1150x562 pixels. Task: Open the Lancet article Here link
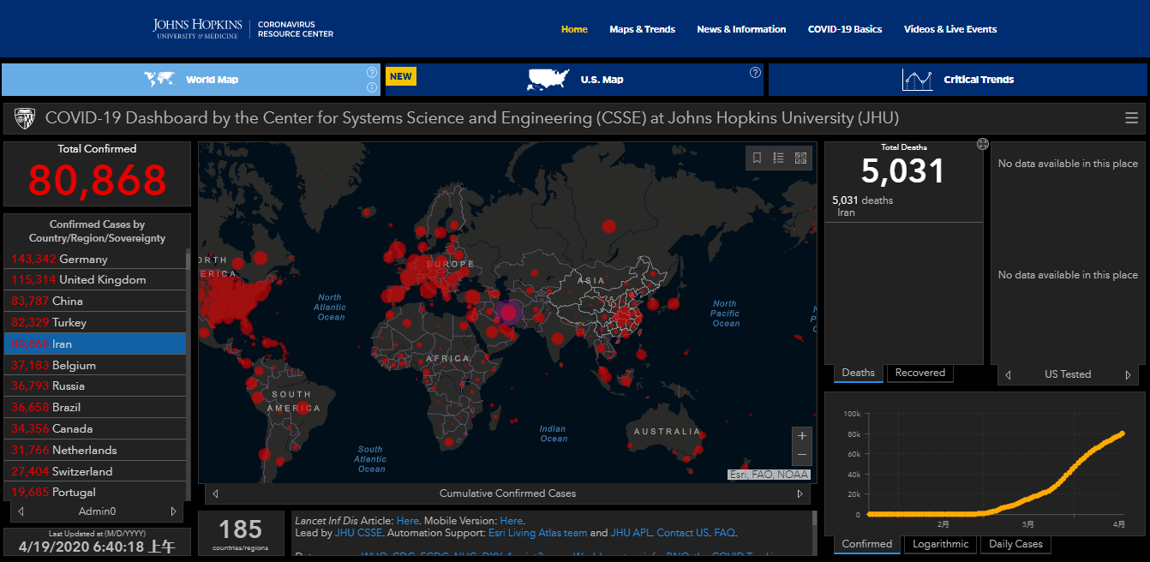[x=408, y=520]
